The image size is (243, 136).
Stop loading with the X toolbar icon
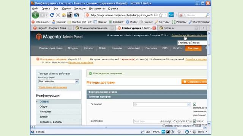point(58,15)
